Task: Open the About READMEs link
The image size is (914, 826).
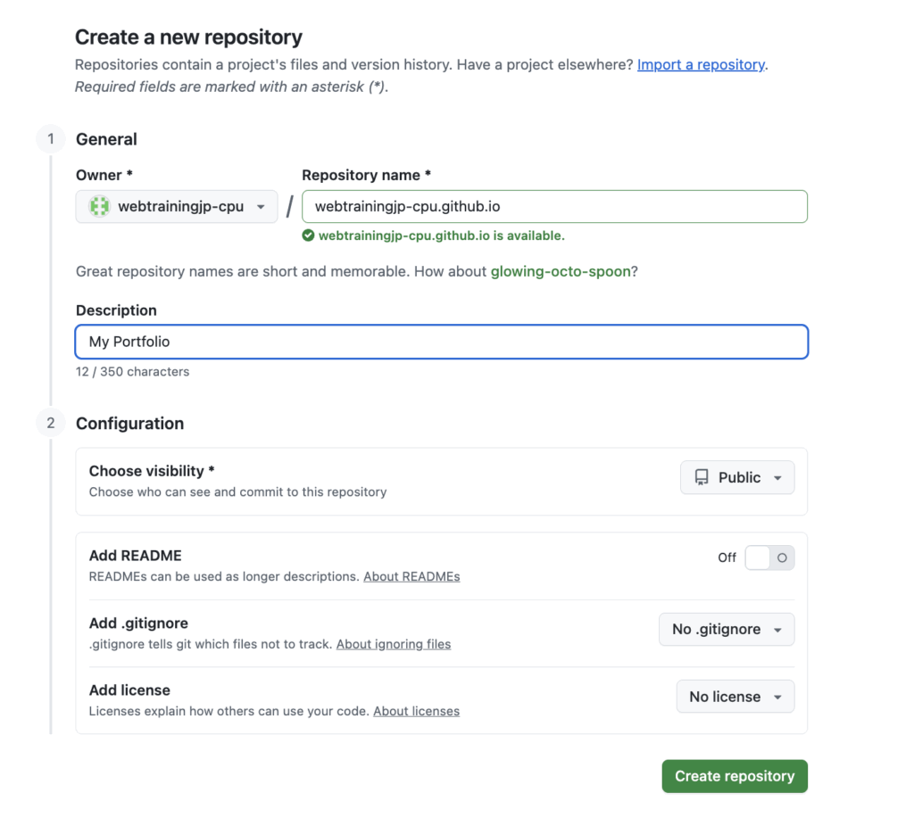Action: (x=411, y=576)
